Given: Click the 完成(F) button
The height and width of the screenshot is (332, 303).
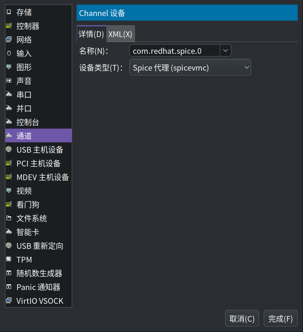Looking at the screenshot, I should pyautogui.click(x=280, y=318).
